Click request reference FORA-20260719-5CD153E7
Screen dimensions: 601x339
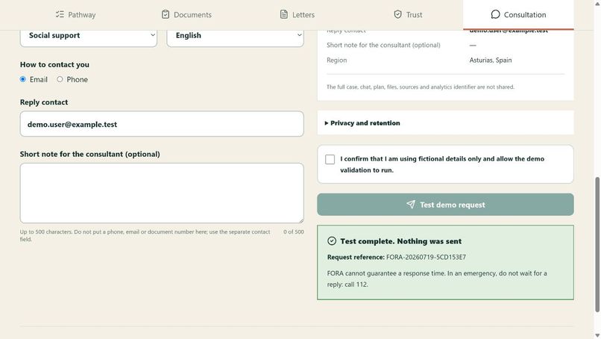click(426, 257)
